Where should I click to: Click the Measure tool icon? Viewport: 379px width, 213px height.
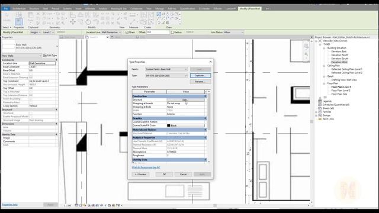(x=133, y=15)
